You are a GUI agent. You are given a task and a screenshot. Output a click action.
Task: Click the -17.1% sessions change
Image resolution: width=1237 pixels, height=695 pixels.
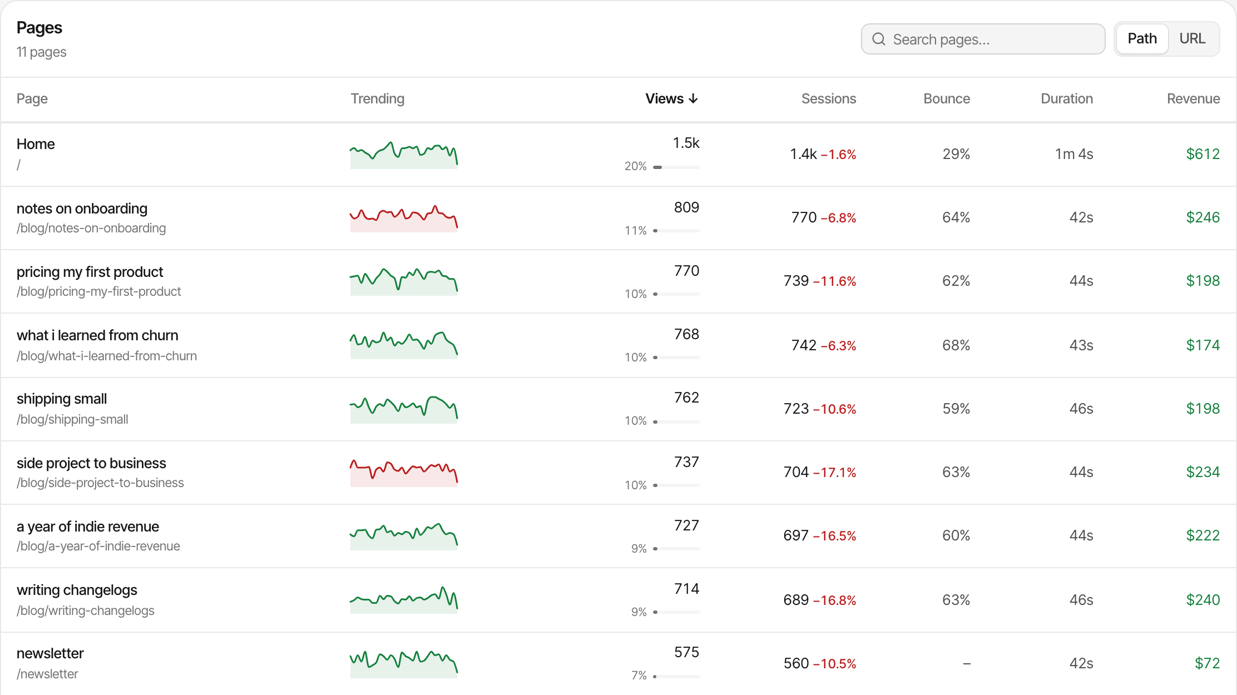tap(835, 473)
